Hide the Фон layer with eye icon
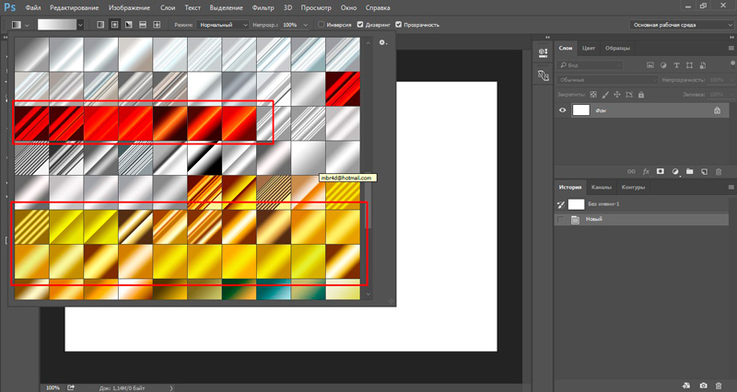 [x=563, y=110]
